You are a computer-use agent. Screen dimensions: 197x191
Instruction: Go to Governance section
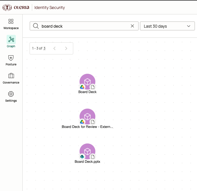tap(11, 79)
